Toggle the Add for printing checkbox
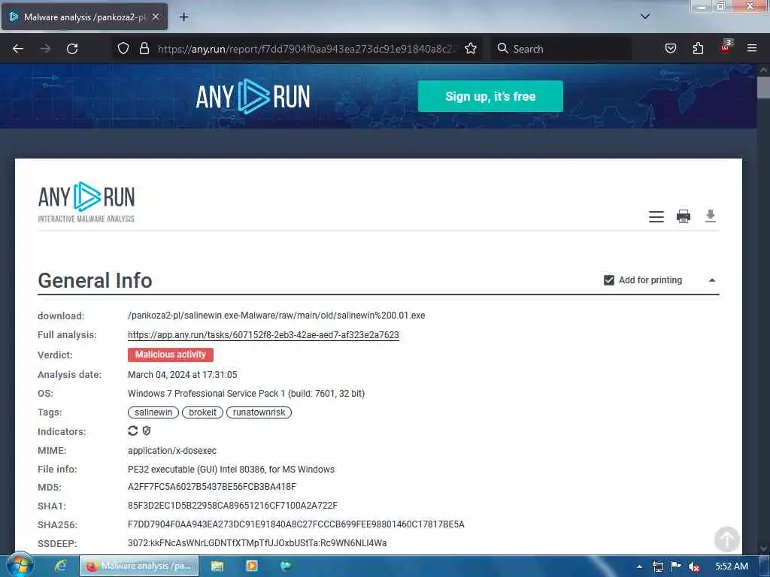This screenshot has width=770, height=577. [609, 280]
